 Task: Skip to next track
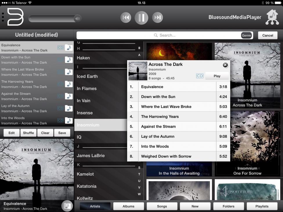pos(157,17)
